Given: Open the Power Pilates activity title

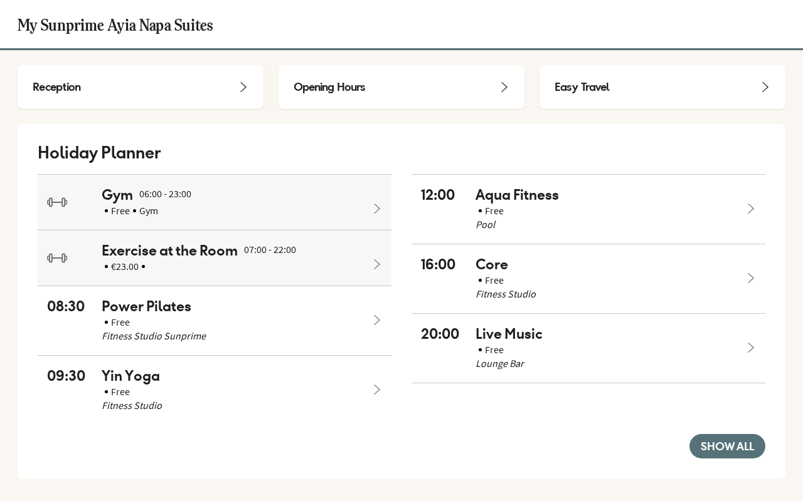Looking at the screenshot, I should pos(146,306).
